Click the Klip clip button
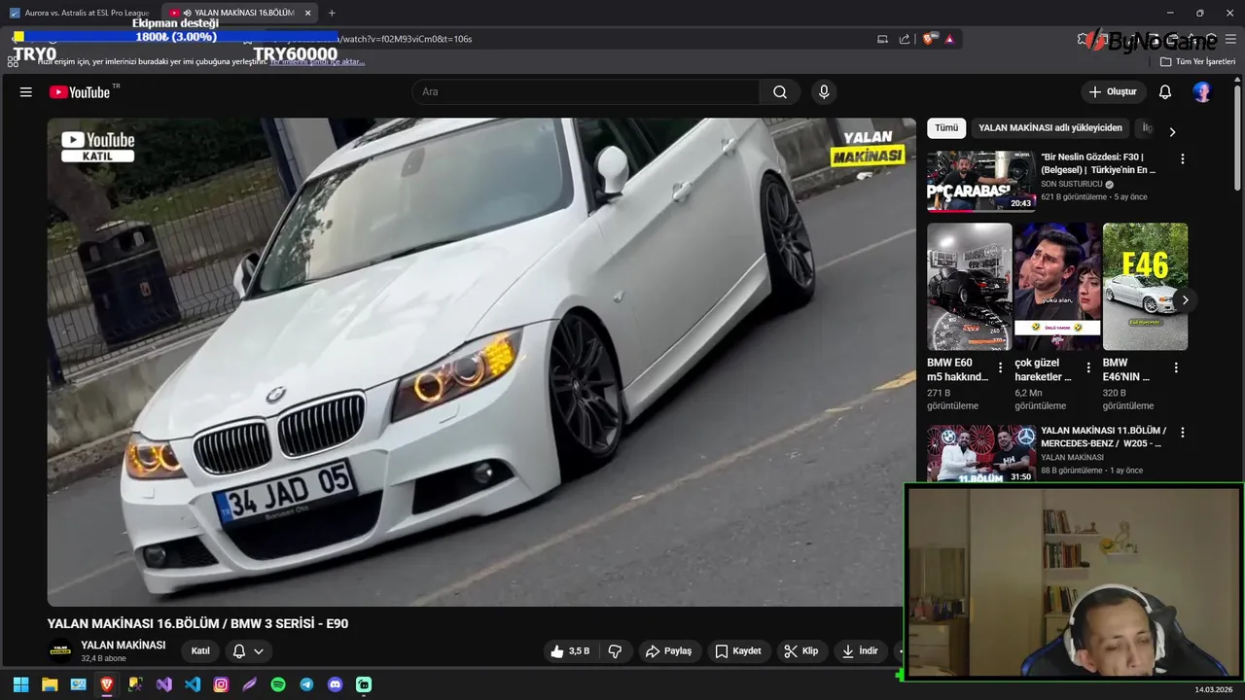 click(x=801, y=651)
